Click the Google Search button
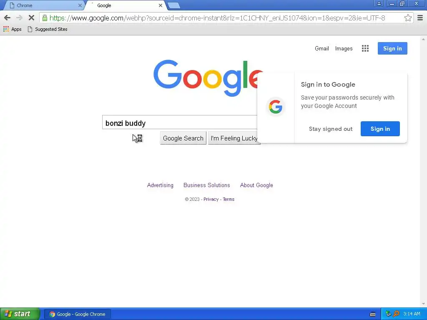This screenshot has width=427, height=320. tap(183, 138)
